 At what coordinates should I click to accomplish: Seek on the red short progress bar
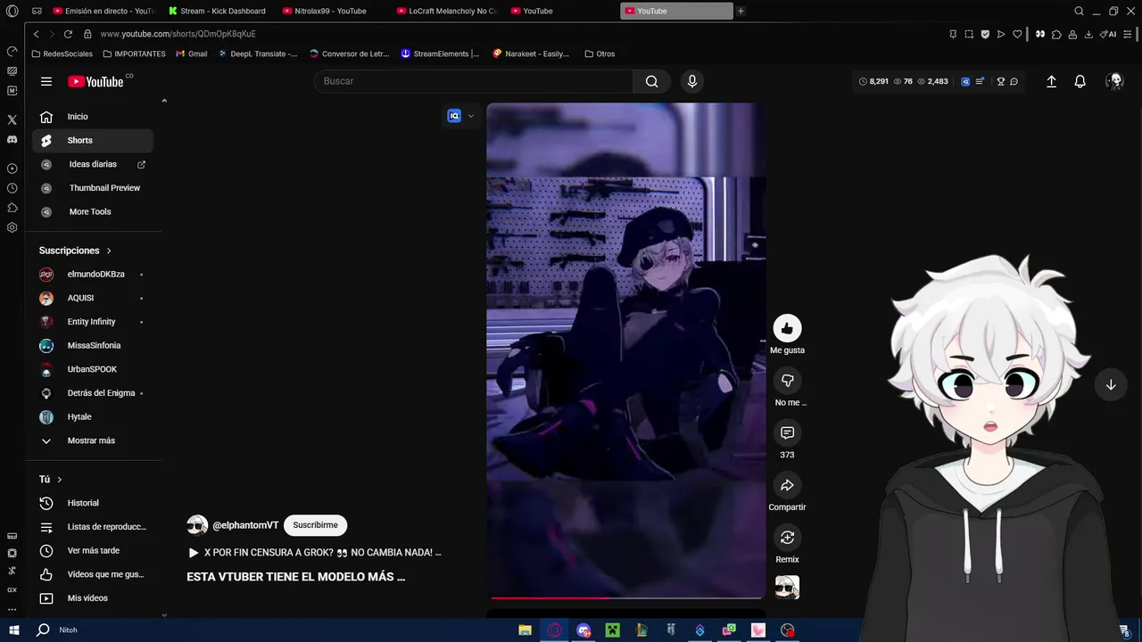(625, 597)
